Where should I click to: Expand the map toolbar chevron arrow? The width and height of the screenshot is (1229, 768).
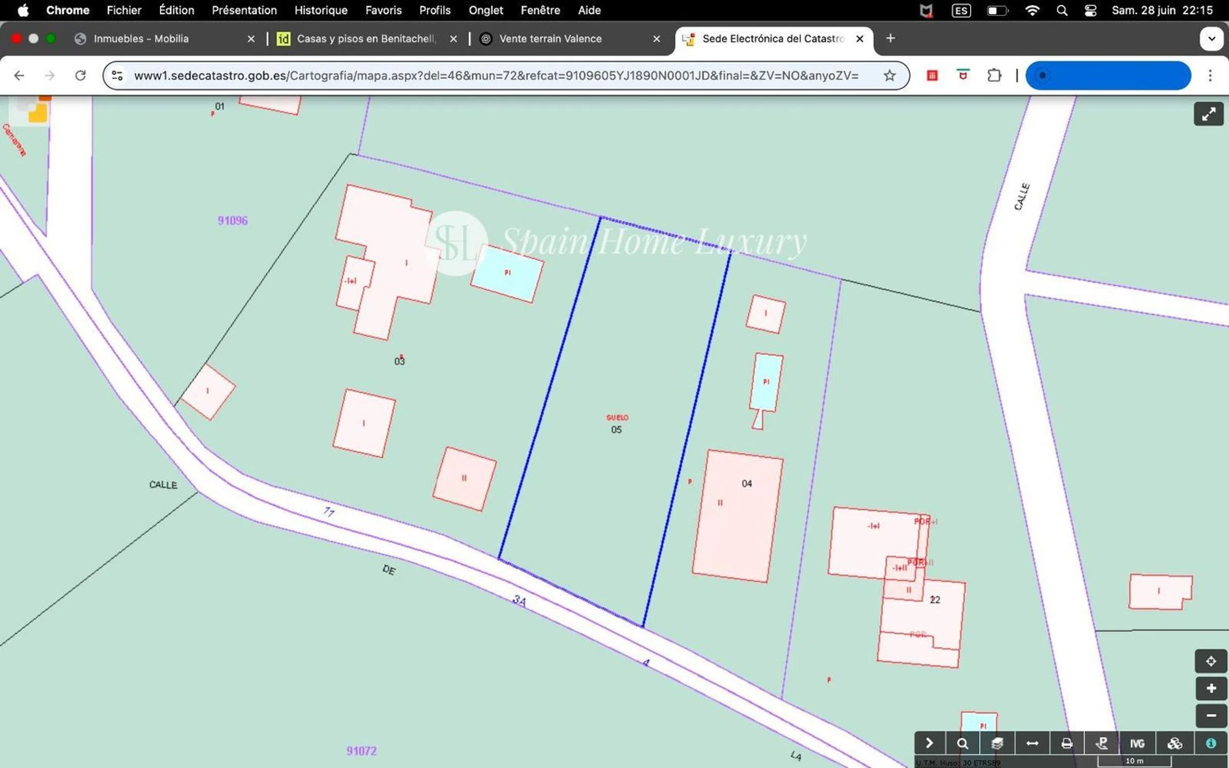pyautogui.click(x=929, y=743)
